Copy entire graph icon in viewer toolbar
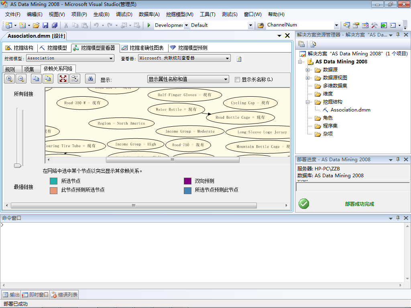 click(48, 79)
